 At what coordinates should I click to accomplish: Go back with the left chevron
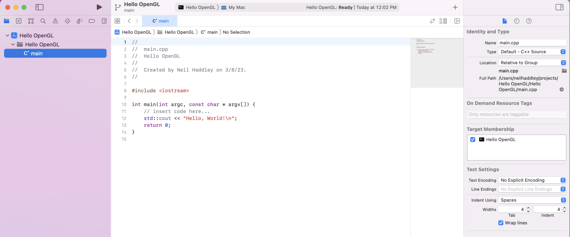coord(129,21)
